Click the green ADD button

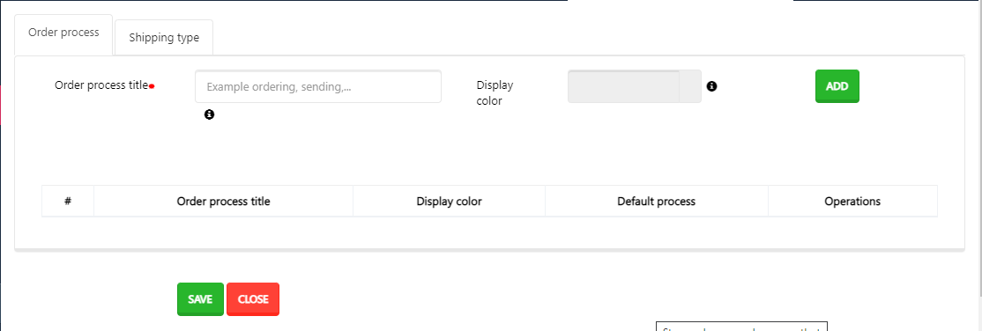pos(837,86)
